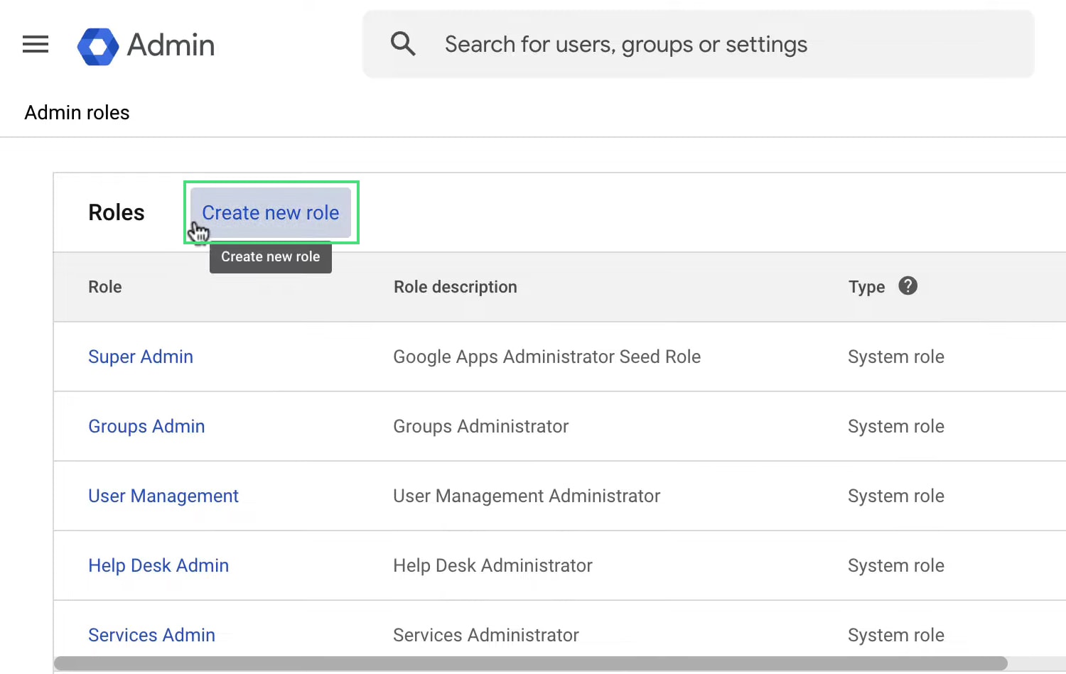The height and width of the screenshot is (674, 1066).
Task: Click the Google Admin hexagon logo
Action: click(x=98, y=45)
